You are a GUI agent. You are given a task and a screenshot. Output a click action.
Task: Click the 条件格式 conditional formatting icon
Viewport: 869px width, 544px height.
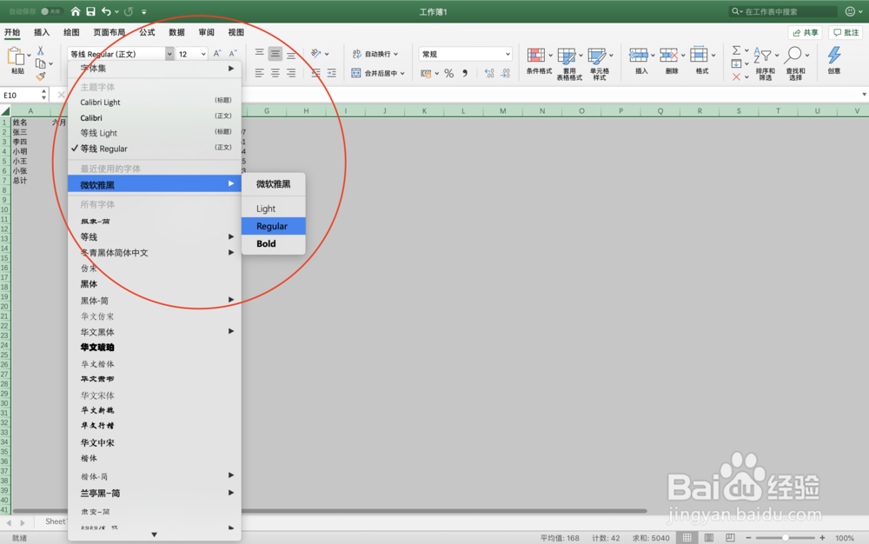(536, 56)
